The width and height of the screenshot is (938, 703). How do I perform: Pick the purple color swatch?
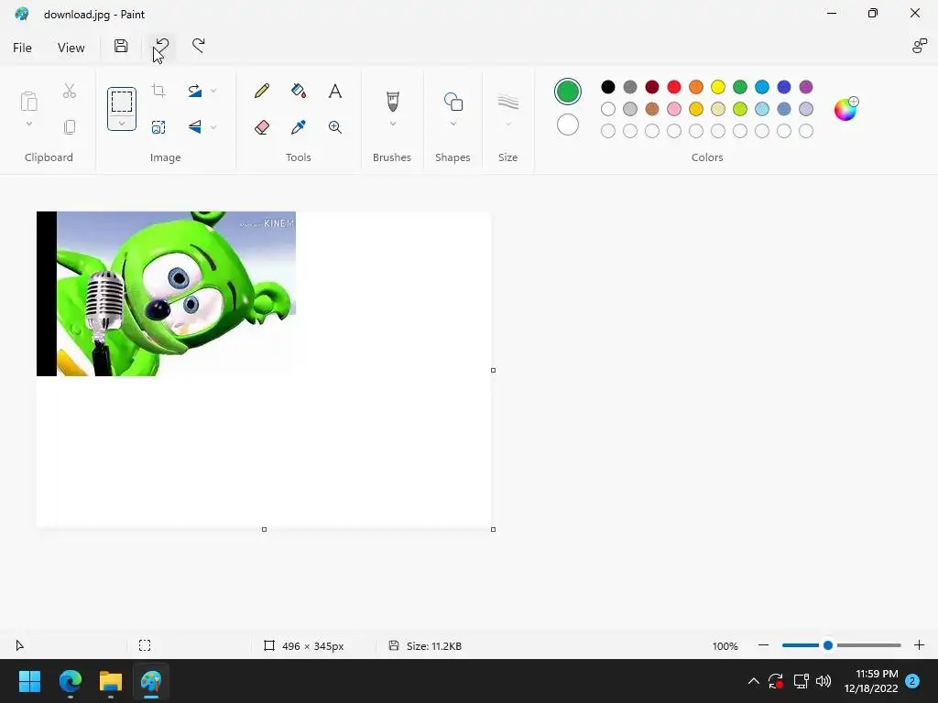(806, 87)
